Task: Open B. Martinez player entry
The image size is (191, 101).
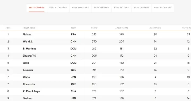Action: (29, 49)
